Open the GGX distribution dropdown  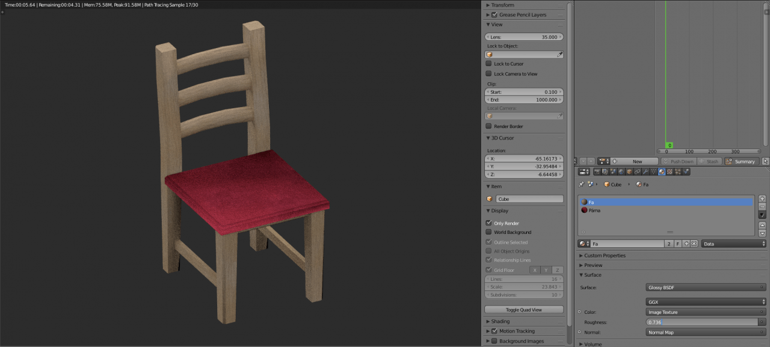coord(706,302)
